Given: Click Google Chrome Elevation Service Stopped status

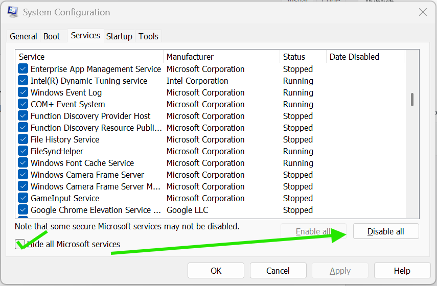Looking at the screenshot, I should (x=298, y=210).
